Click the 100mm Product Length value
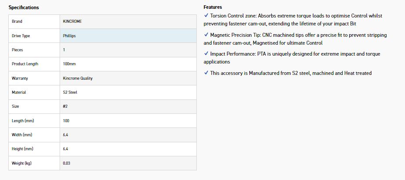Image resolution: width=405 pixels, height=180 pixels. [69, 64]
